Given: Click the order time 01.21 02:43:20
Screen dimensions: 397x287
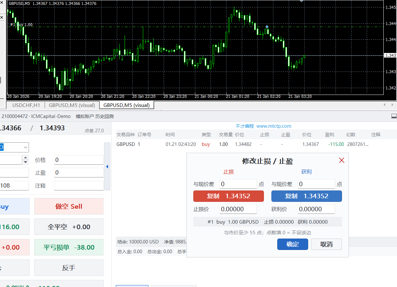Looking at the screenshot, I should coord(181,144).
